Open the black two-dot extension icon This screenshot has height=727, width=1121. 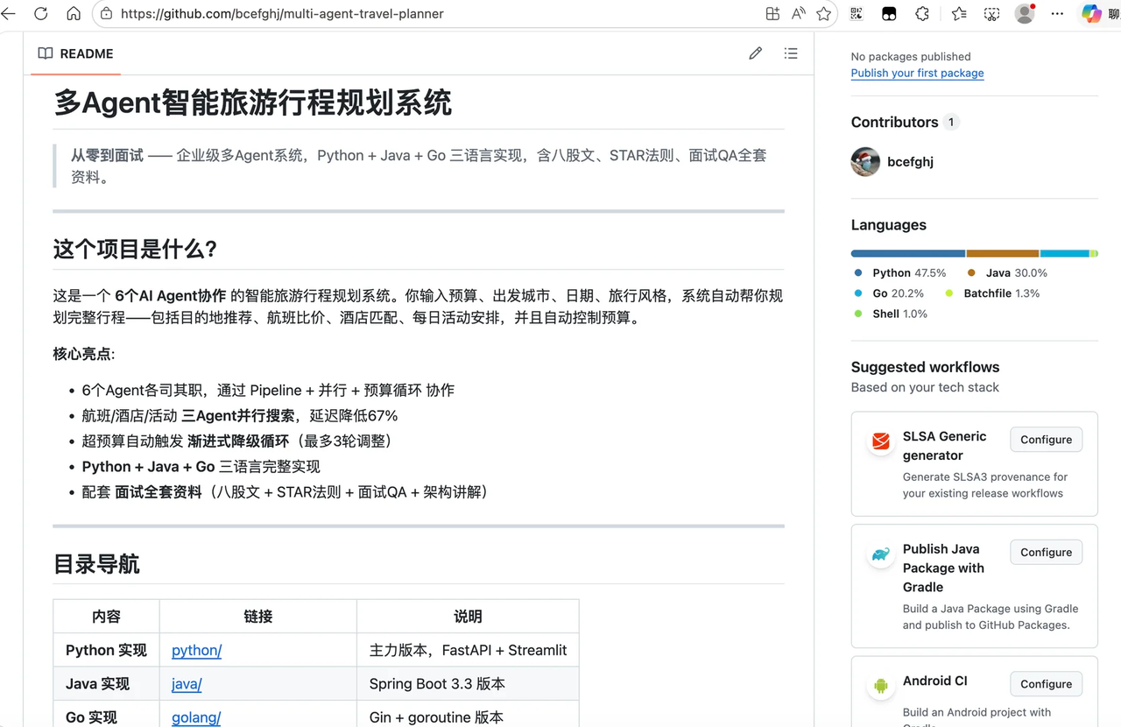pyautogui.click(x=889, y=14)
